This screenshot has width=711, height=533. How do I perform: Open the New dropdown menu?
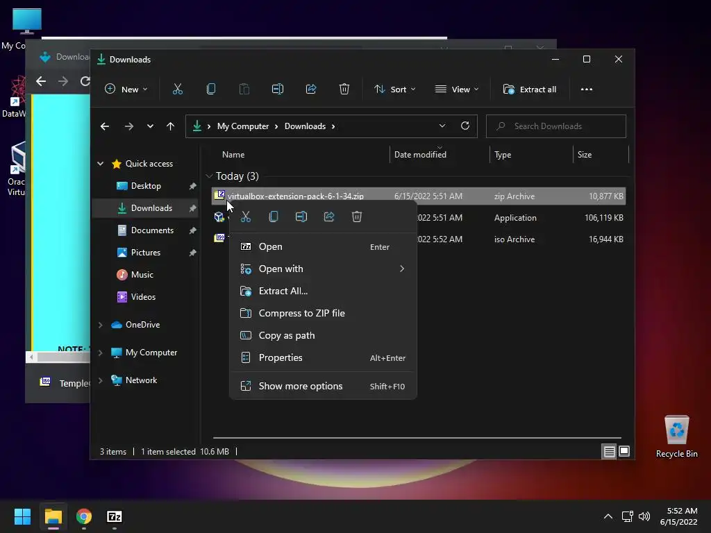pyautogui.click(x=126, y=90)
